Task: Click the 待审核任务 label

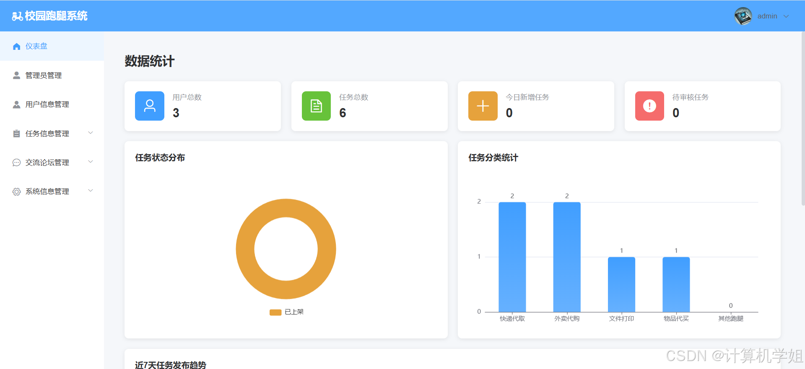Action: click(x=691, y=97)
